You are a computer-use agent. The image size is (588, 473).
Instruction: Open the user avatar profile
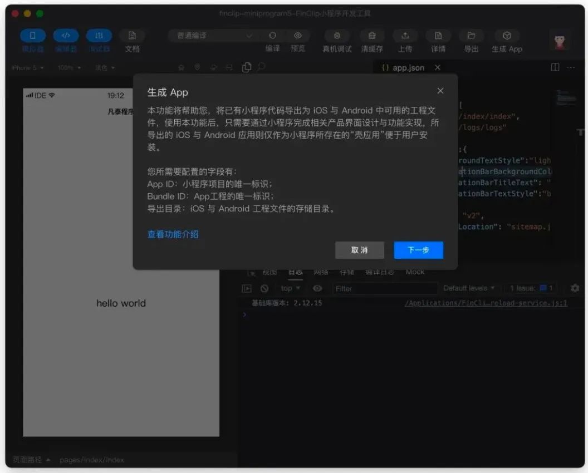click(x=560, y=41)
